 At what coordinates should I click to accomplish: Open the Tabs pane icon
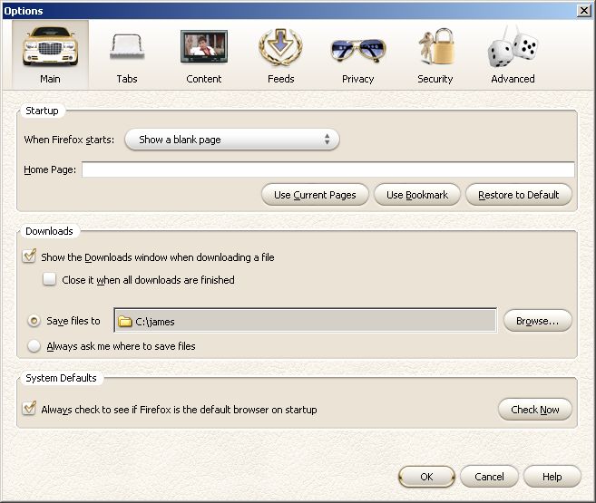127,47
